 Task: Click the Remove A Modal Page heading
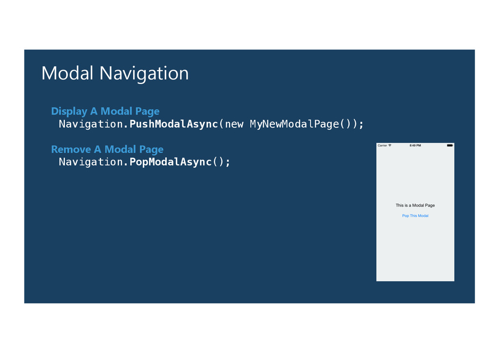point(107,149)
